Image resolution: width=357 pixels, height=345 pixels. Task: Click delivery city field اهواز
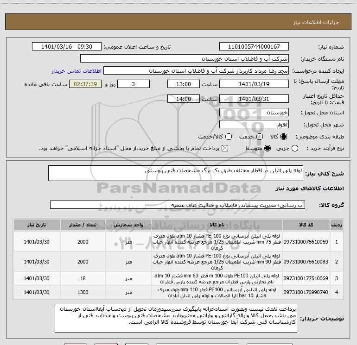(254, 125)
